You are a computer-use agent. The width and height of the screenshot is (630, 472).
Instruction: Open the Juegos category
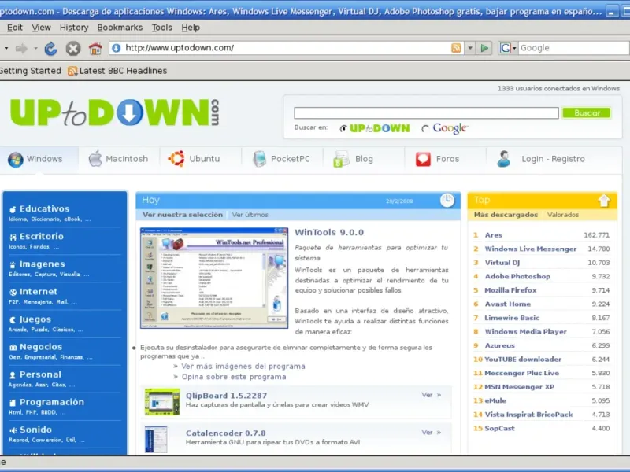[x=35, y=319]
